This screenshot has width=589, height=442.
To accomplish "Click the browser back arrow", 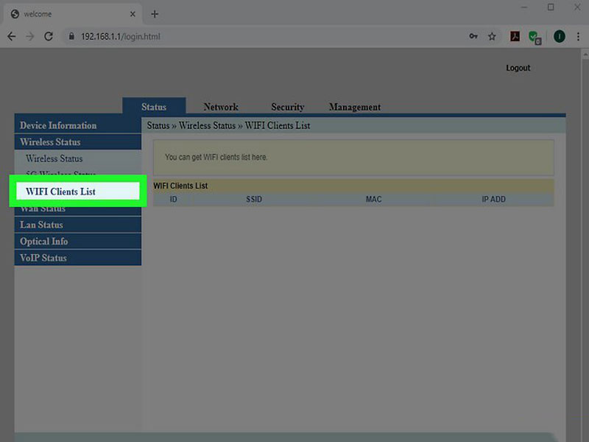I will click(12, 36).
